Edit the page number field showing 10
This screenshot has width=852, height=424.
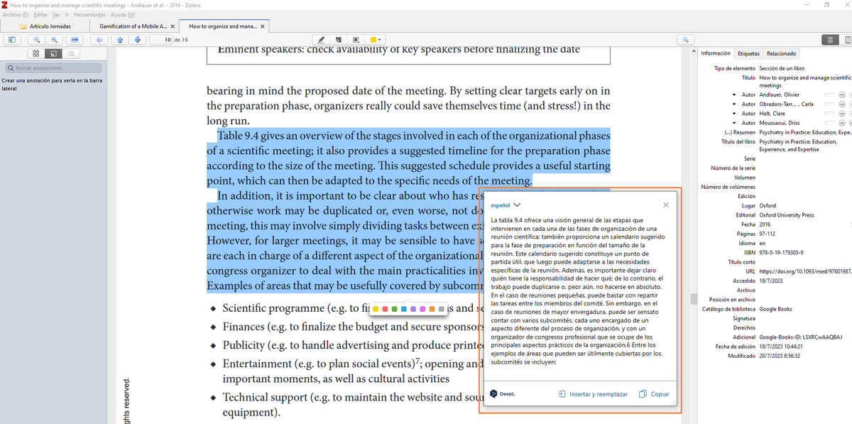coord(161,40)
